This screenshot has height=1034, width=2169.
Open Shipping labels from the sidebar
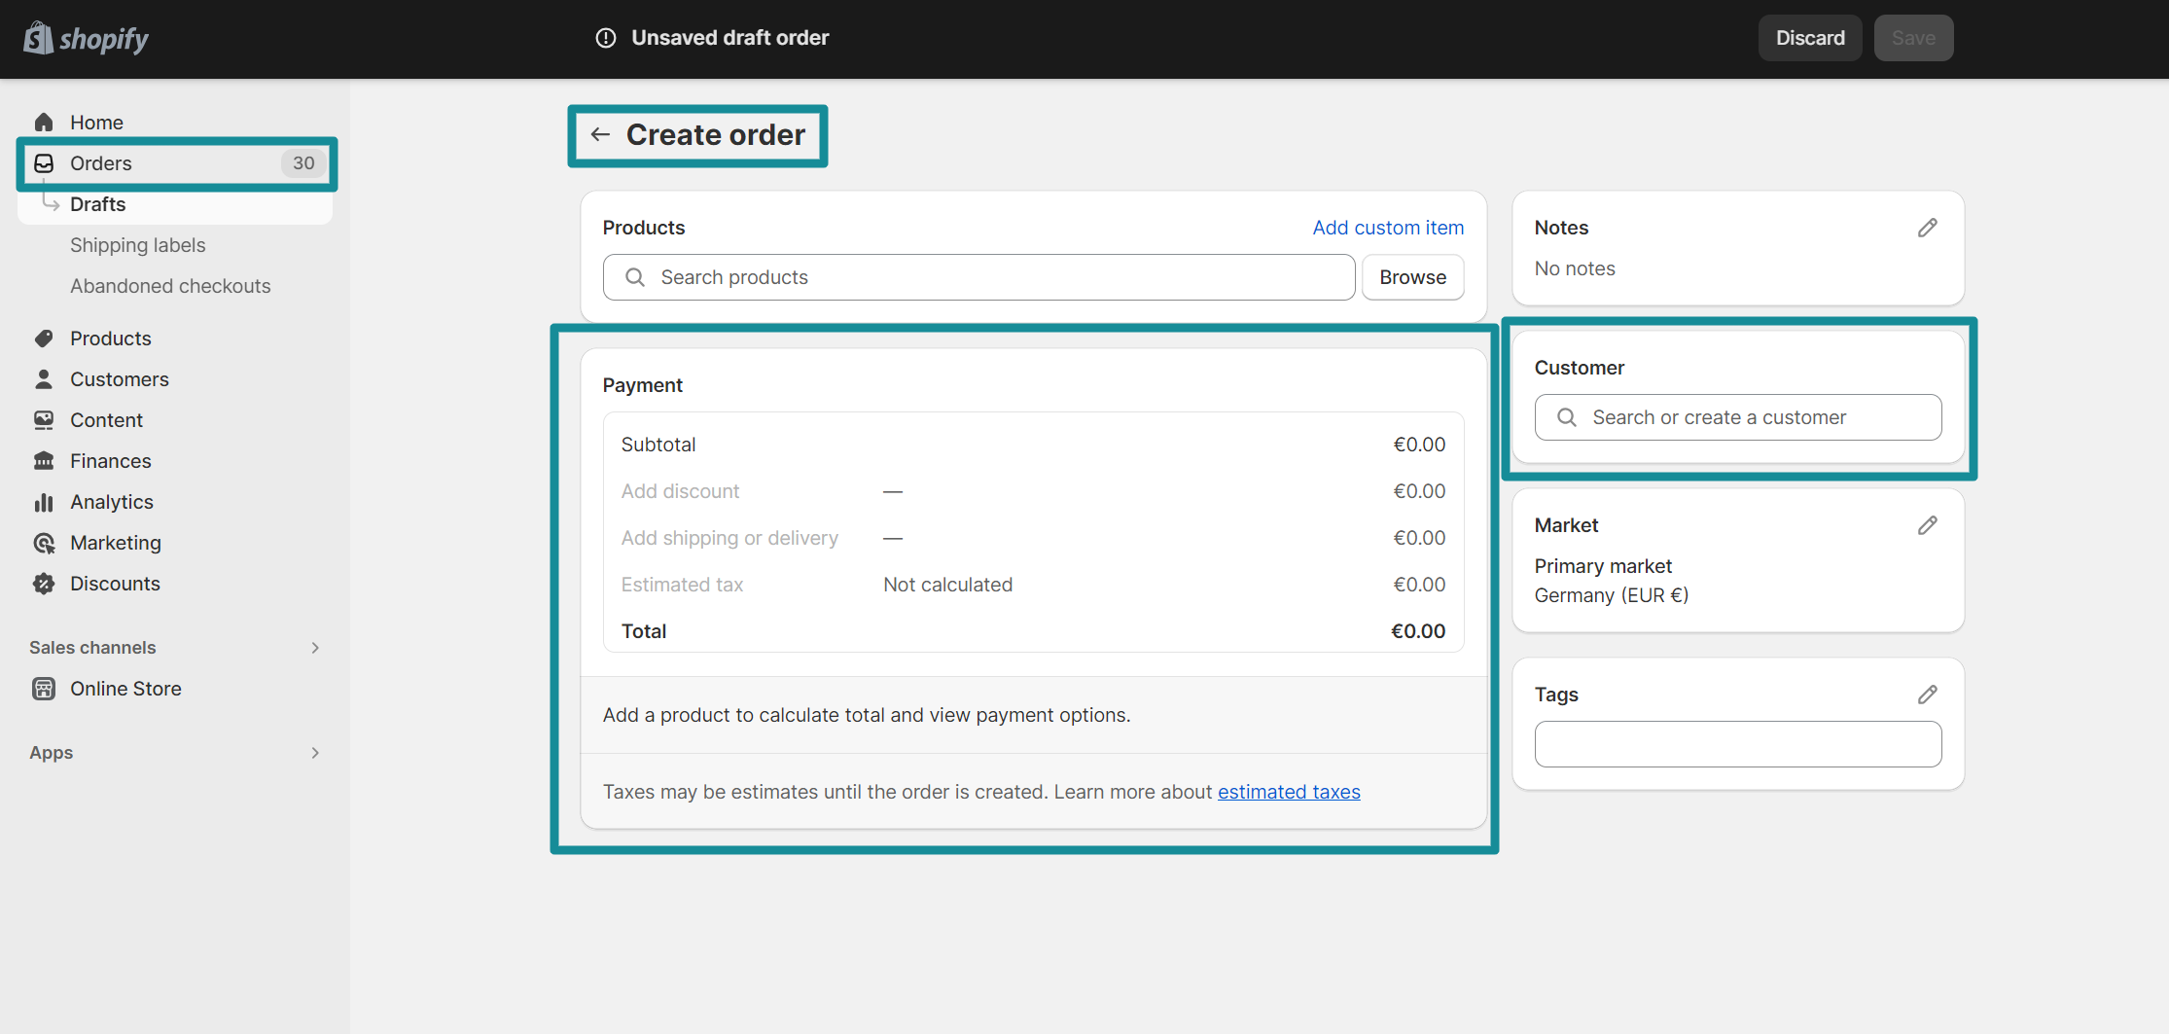pyautogui.click(x=137, y=244)
